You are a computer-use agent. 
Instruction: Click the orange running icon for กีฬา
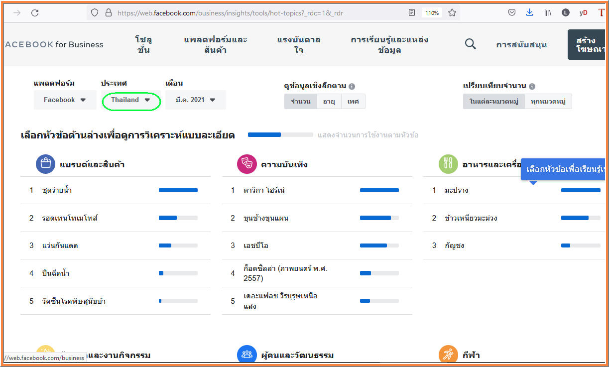[448, 355]
